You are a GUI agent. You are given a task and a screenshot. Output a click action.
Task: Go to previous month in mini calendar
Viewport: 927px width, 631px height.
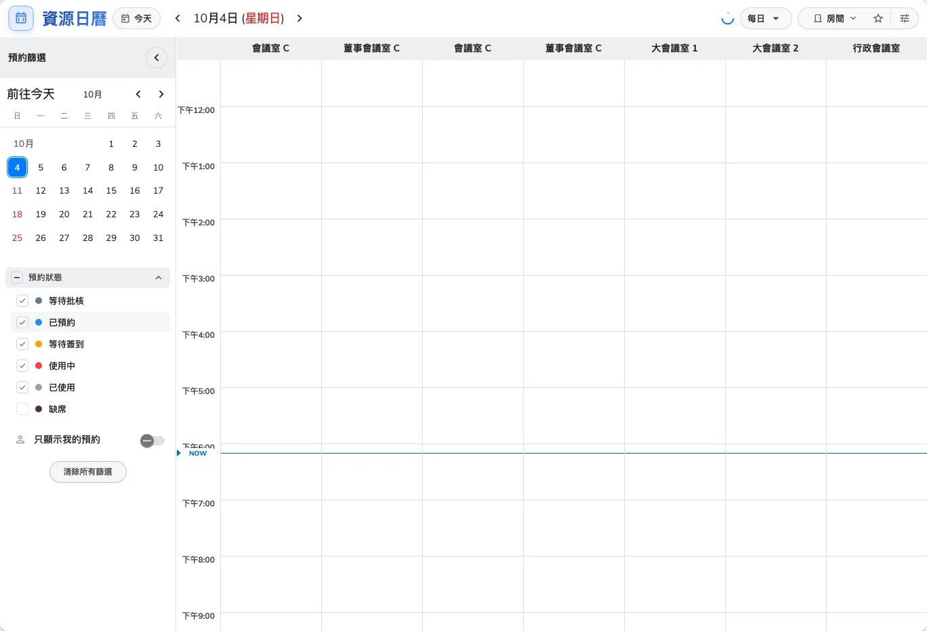coord(138,94)
